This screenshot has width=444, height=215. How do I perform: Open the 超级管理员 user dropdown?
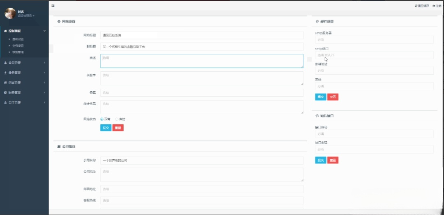coord(26,16)
